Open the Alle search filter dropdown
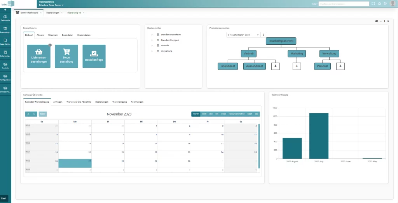This screenshot has width=398, height=203. pos(315,4)
